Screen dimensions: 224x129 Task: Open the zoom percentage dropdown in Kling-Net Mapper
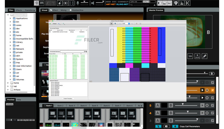(129, 23)
